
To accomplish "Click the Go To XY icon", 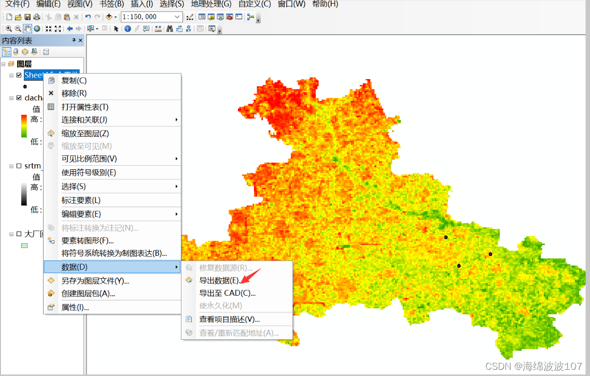I will (x=189, y=28).
